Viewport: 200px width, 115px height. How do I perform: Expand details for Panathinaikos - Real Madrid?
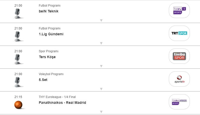click(x=101, y=112)
